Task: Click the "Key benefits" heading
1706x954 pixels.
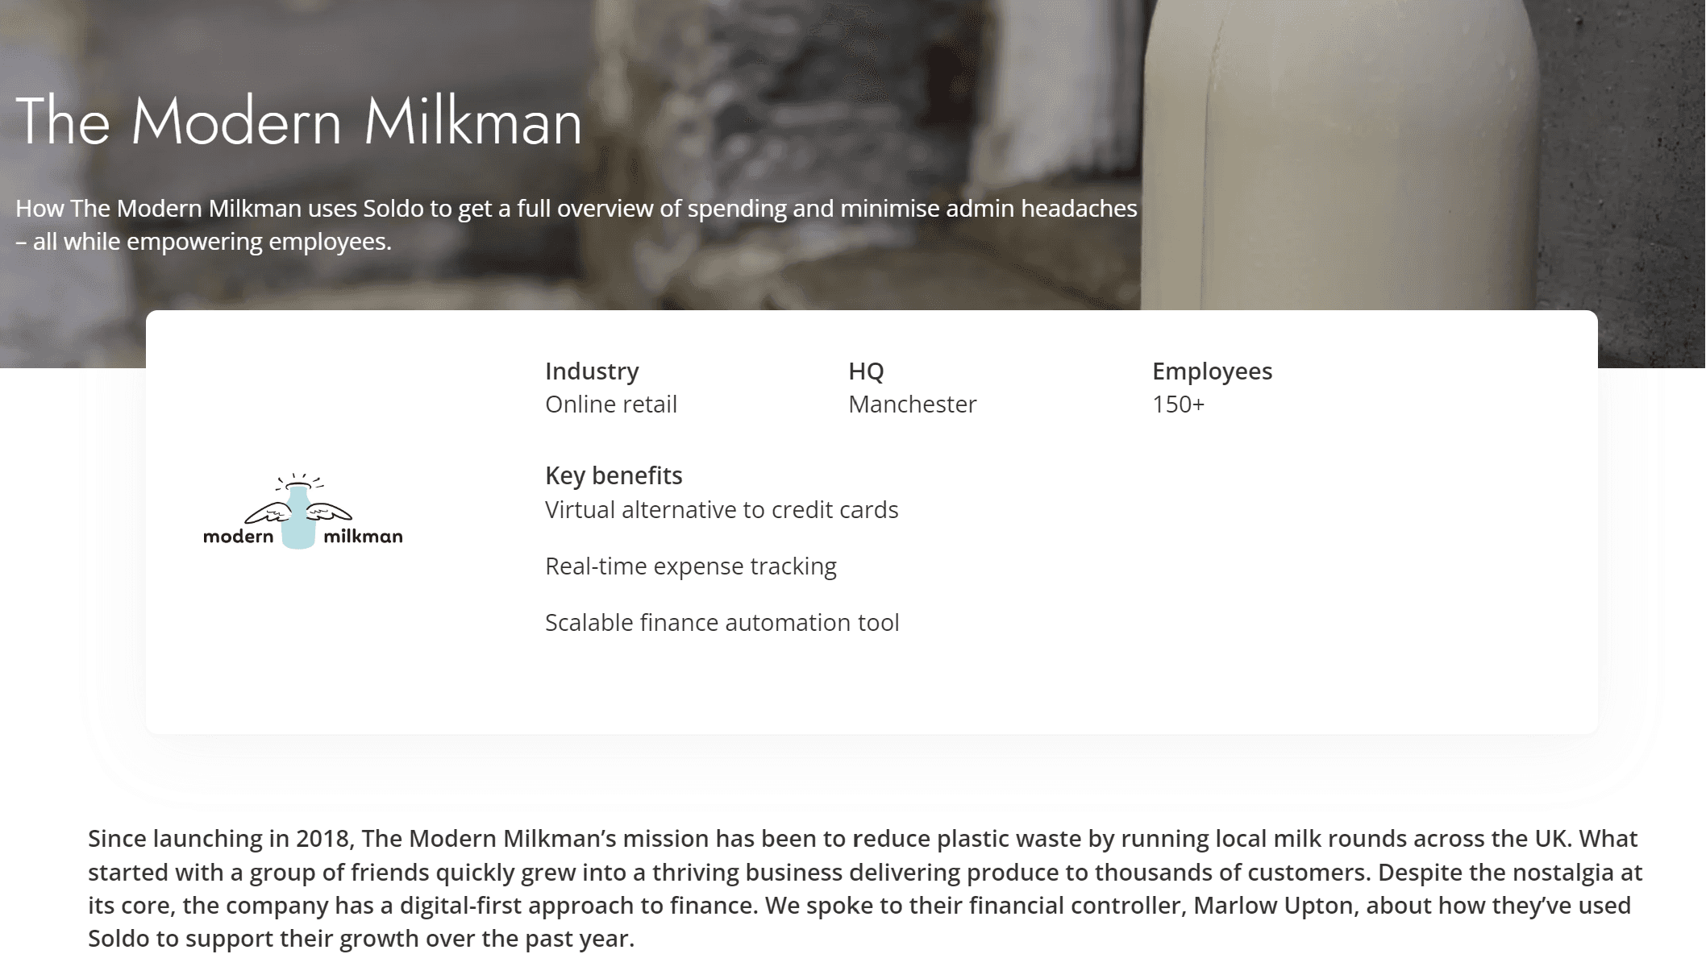Action: 614,475
